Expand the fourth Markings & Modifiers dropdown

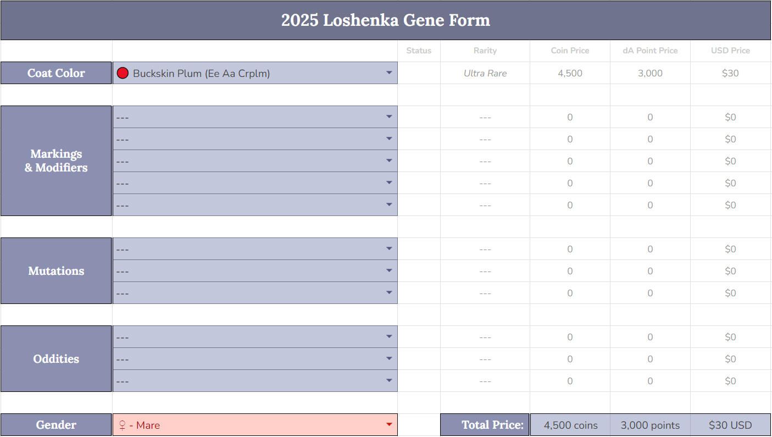[x=389, y=182]
